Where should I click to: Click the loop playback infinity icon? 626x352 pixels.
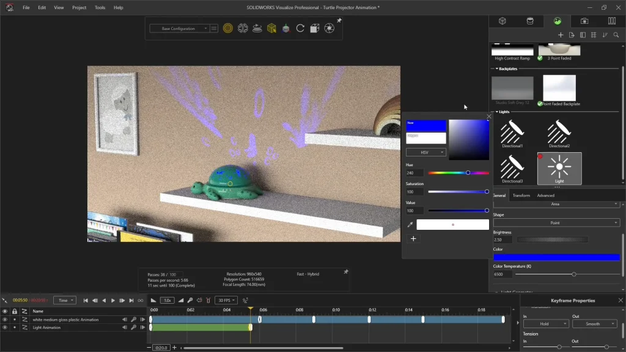click(x=141, y=301)
